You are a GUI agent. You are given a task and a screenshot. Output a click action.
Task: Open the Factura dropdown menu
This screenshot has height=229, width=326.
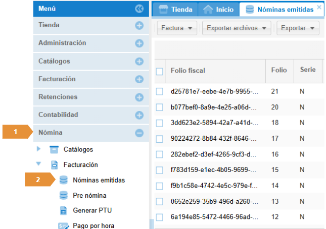pos(176,28)
